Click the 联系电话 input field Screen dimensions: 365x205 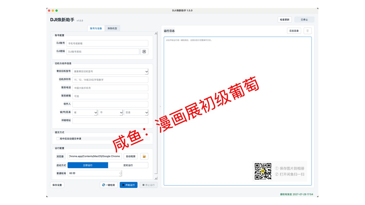pos(110,88)
